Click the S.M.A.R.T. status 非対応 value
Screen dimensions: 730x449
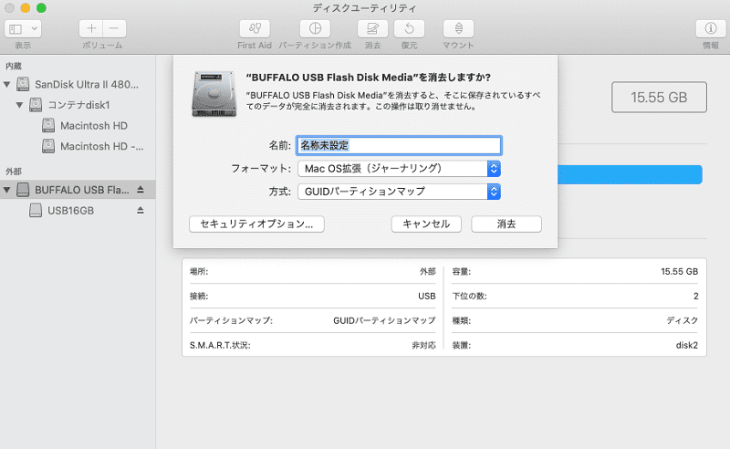tap(423, 345)
